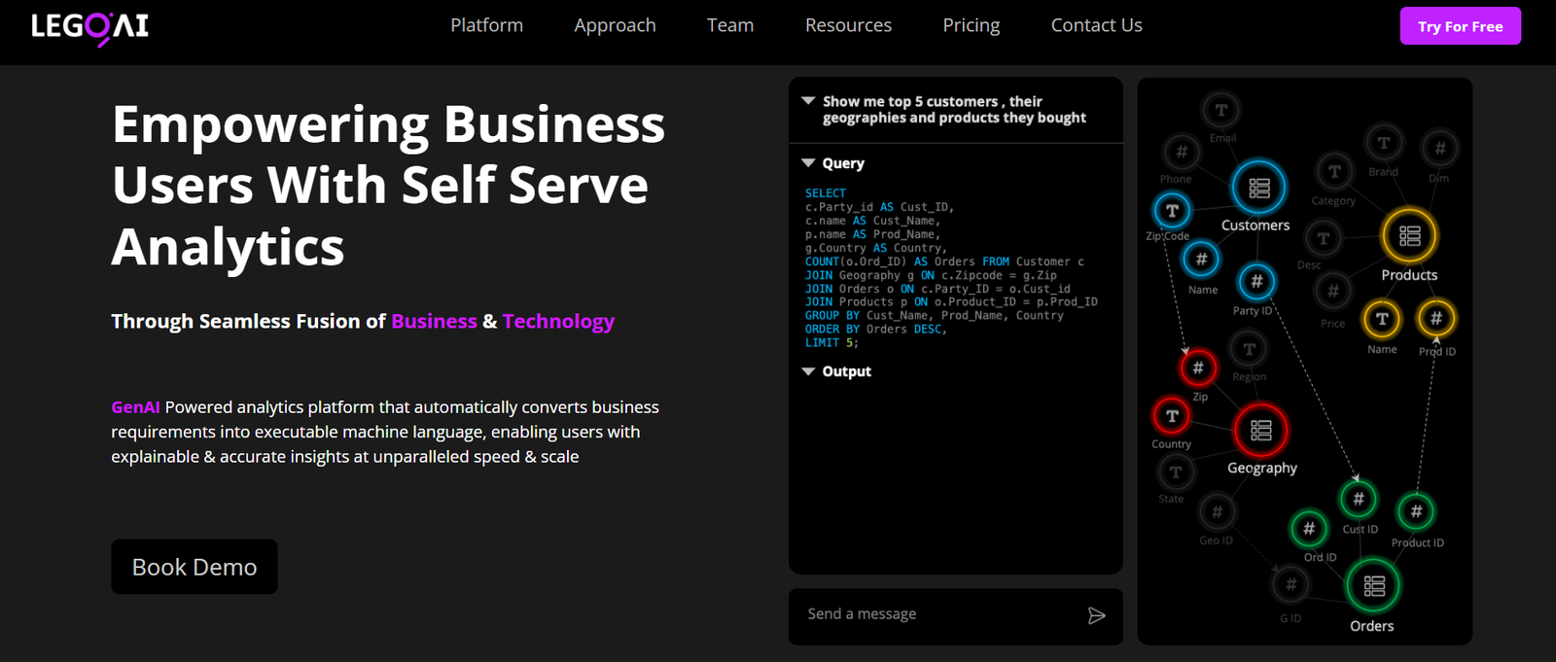
Task: Click the Party ID hash node
Action: click(1256, 282)
